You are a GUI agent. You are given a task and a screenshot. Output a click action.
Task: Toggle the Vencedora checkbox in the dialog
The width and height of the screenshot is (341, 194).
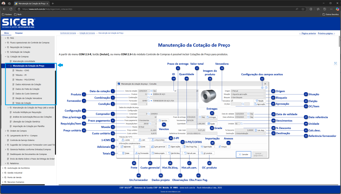click(x=232, y=101)
